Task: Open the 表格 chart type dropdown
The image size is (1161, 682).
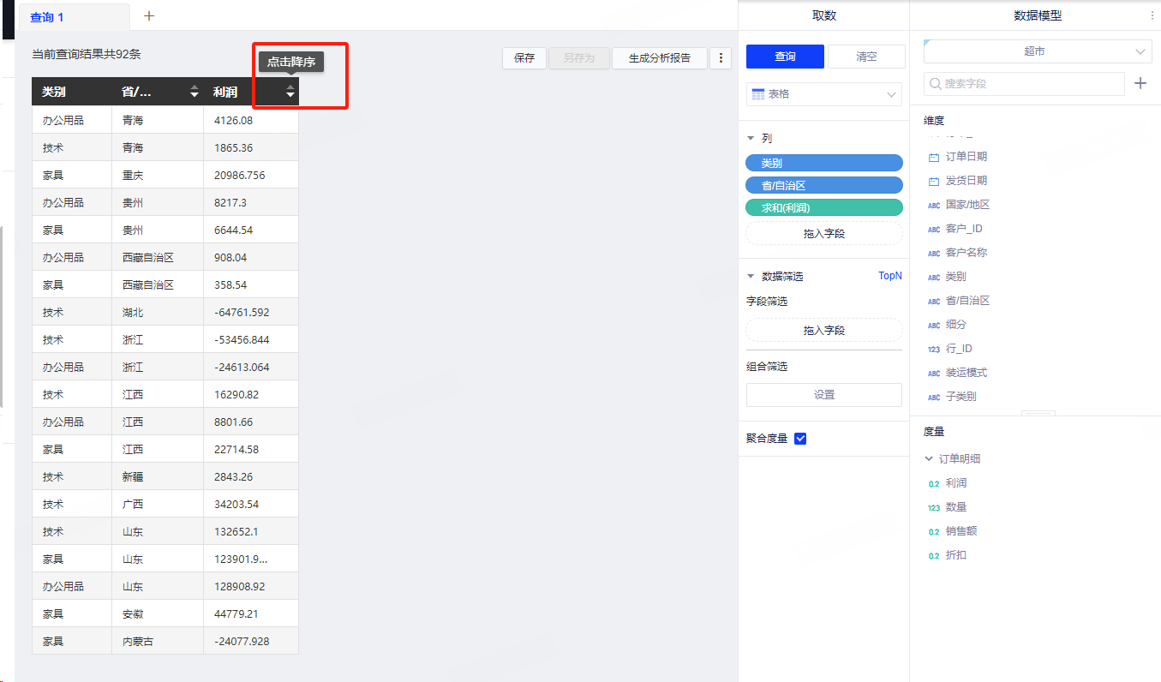Action: point(823,94)
